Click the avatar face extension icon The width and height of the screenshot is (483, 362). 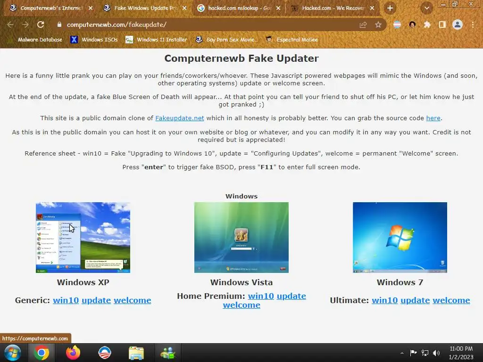click(412, 25)
